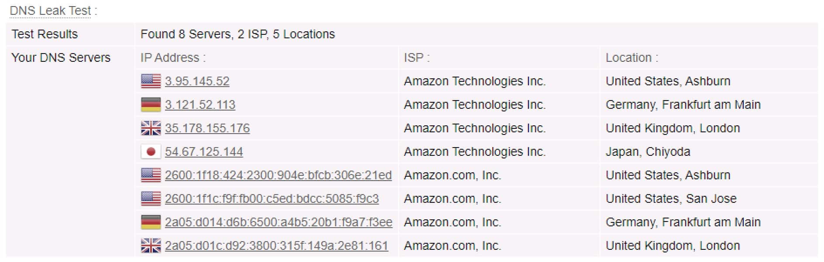Screen dimensions: 824x262
Task: Open IPv6 link 2600:1f18:424:2300:904e:bfcb:306e:21ed
Action: coord(278,175)
